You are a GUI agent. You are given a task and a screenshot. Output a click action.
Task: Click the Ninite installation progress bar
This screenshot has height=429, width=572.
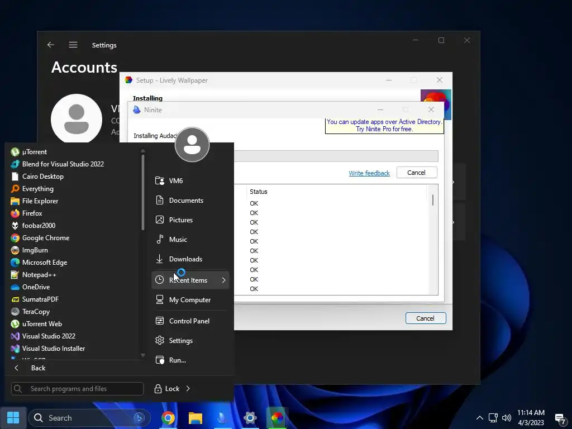(x=336, y=156)
